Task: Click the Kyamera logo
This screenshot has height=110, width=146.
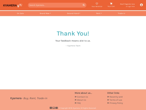Action: pyautogui.click(x=13, y=5)
